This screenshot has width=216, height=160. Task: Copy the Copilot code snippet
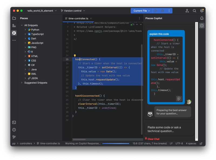coord(179,98)
